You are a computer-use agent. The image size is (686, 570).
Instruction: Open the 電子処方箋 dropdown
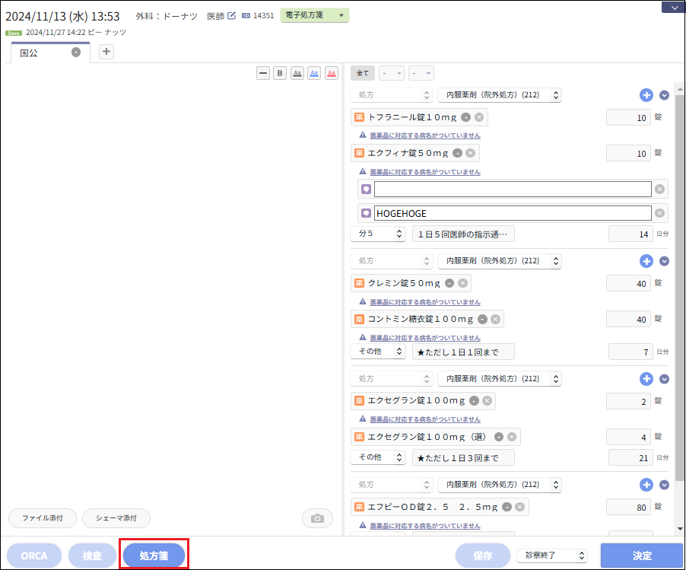click(313, 15)
